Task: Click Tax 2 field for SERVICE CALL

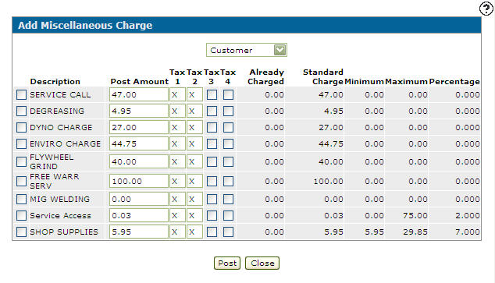Action: 194,94
